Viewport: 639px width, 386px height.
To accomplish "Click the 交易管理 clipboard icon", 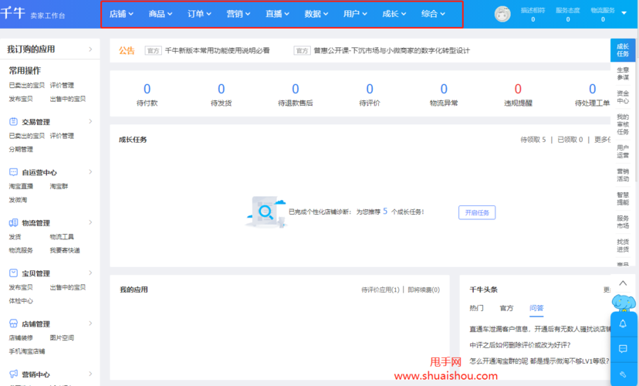I will [x=13, y=121].
